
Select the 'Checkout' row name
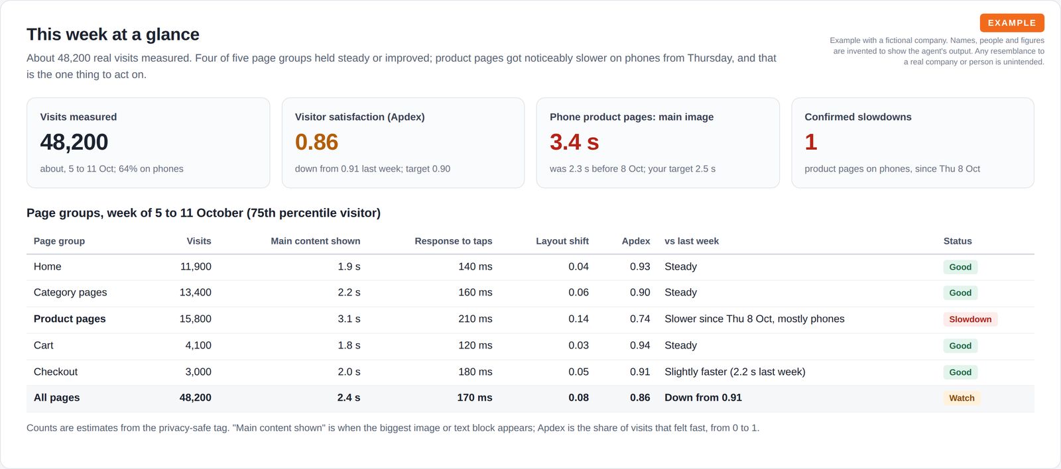56,372
